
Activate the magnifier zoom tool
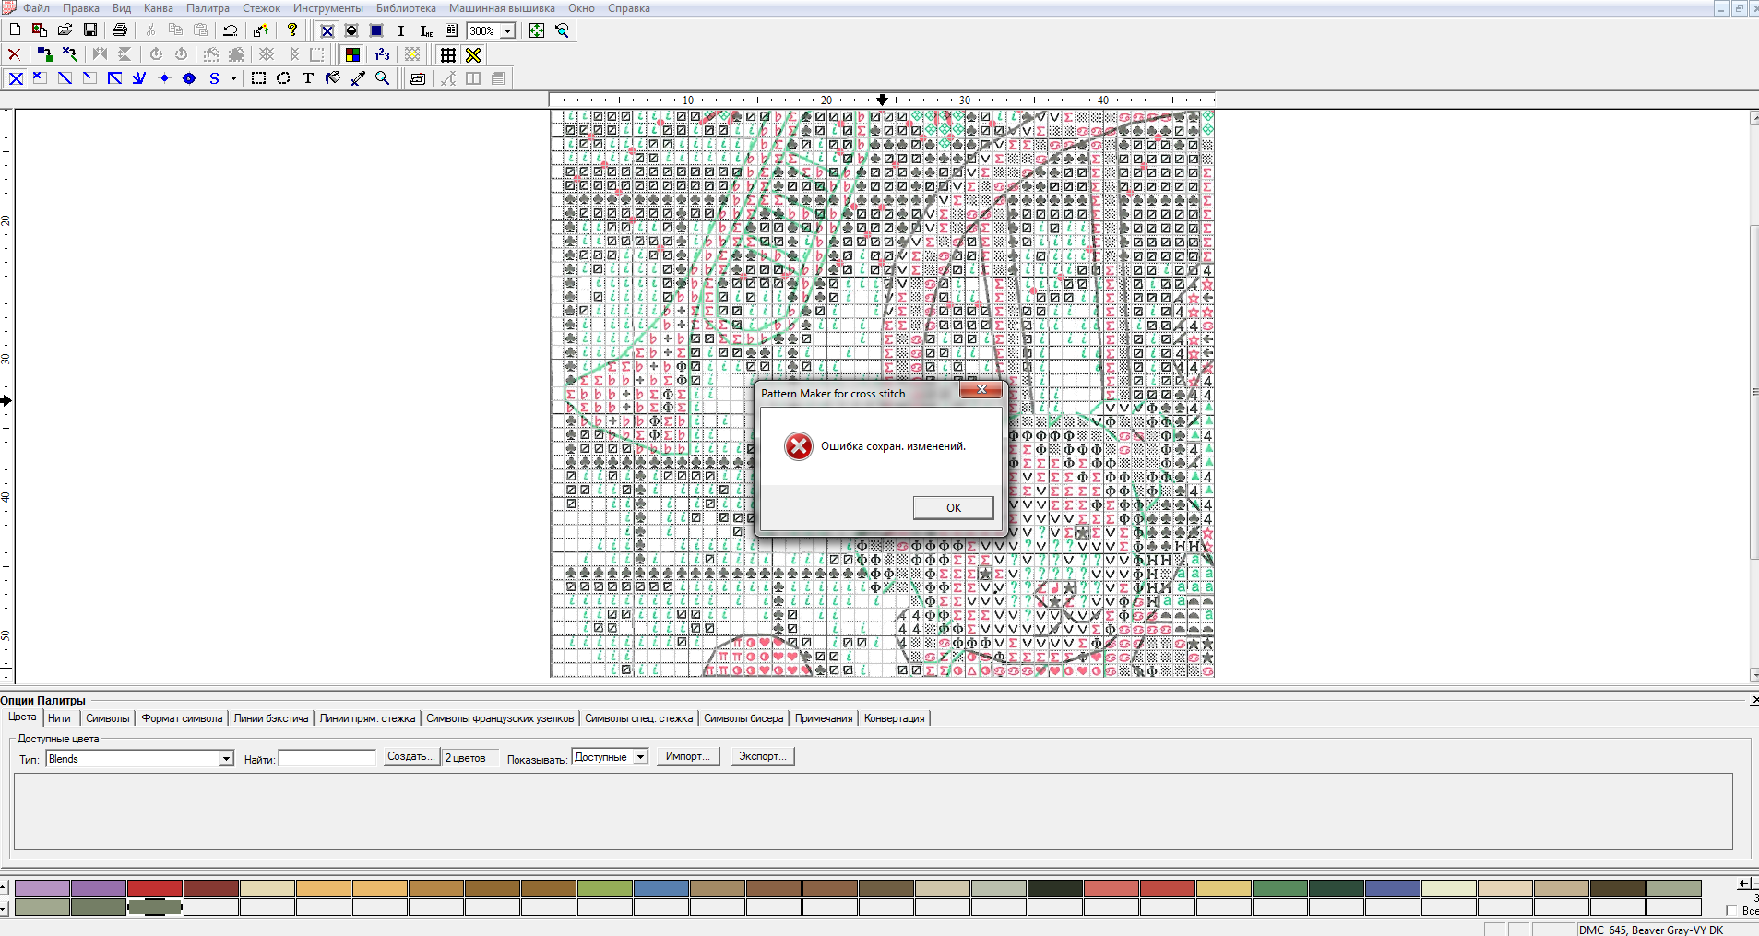(x=383, y=78)
